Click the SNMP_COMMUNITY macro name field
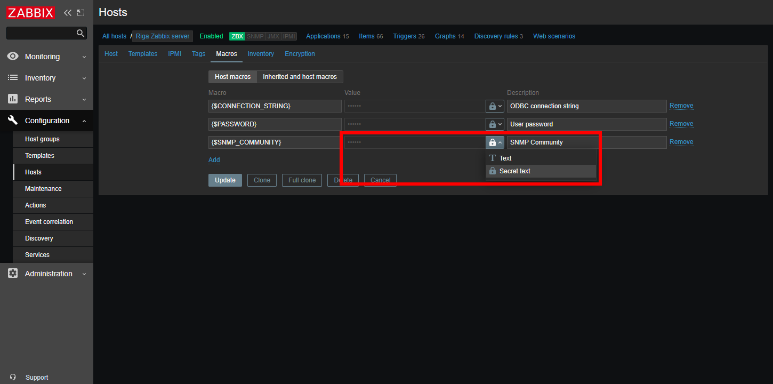Image resolution: width=773 pixels, height=384 pixels. click(275, 142)
